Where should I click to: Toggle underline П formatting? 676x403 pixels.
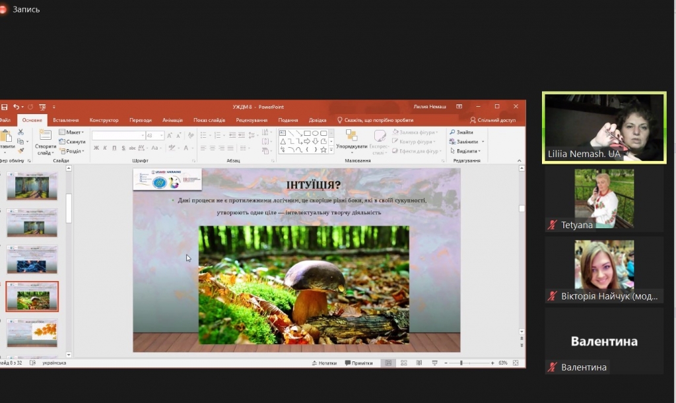pos(114,148)
